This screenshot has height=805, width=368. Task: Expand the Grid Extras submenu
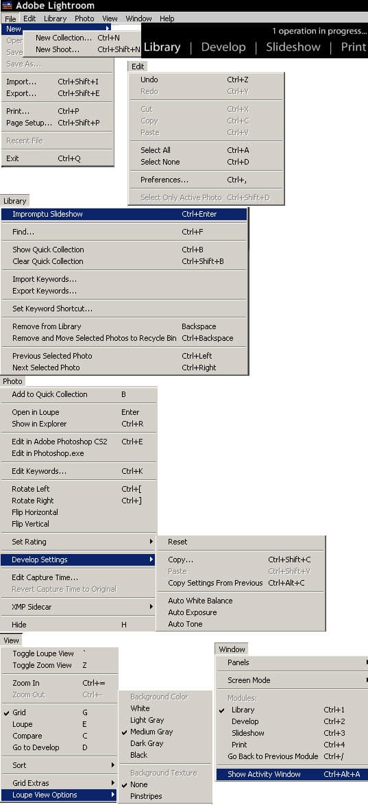59,783
